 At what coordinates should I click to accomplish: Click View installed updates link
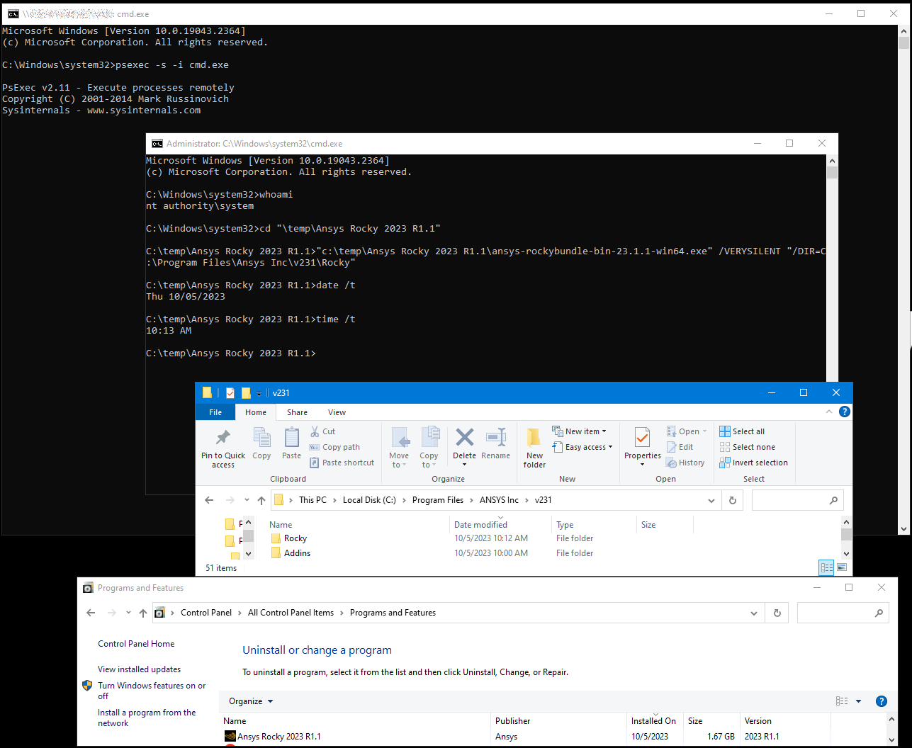[x=139, y=669]
